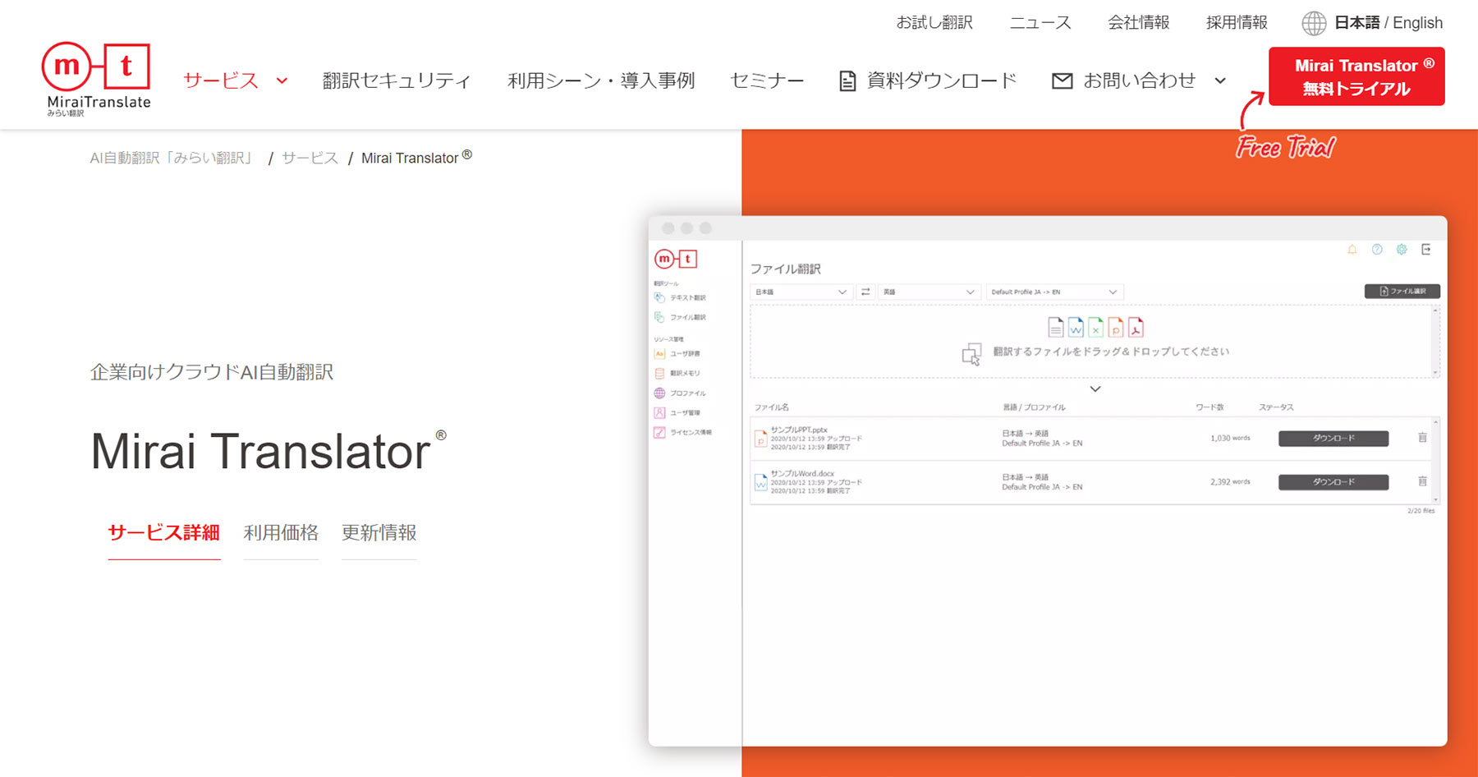Viewport: 1478px width, 777px height.
Task: Open the Default Profile JA -> EN dropdown
Action: (x=1054, y=292)
